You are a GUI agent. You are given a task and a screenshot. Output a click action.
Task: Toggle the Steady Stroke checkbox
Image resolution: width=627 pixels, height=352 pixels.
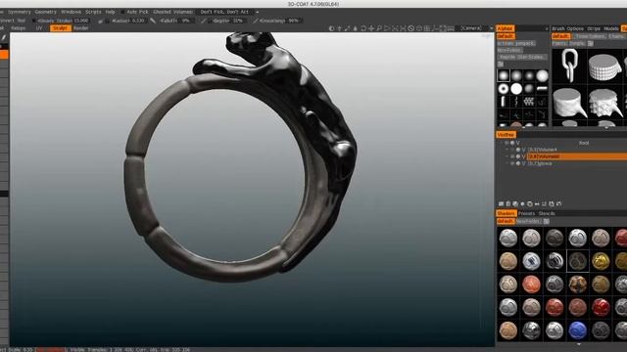(x=34, y=21)
